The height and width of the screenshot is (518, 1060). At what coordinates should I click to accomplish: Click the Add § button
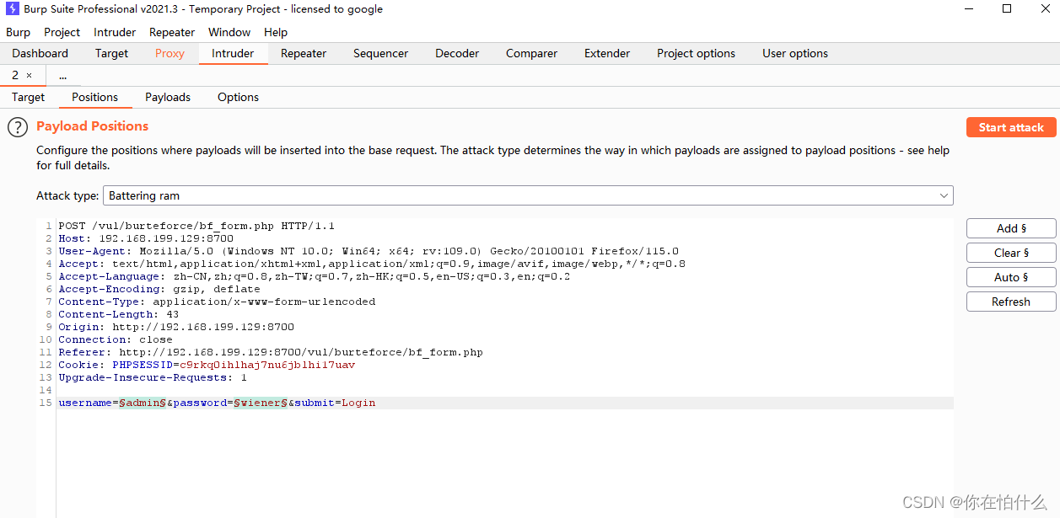click(x=1011, y=228)
